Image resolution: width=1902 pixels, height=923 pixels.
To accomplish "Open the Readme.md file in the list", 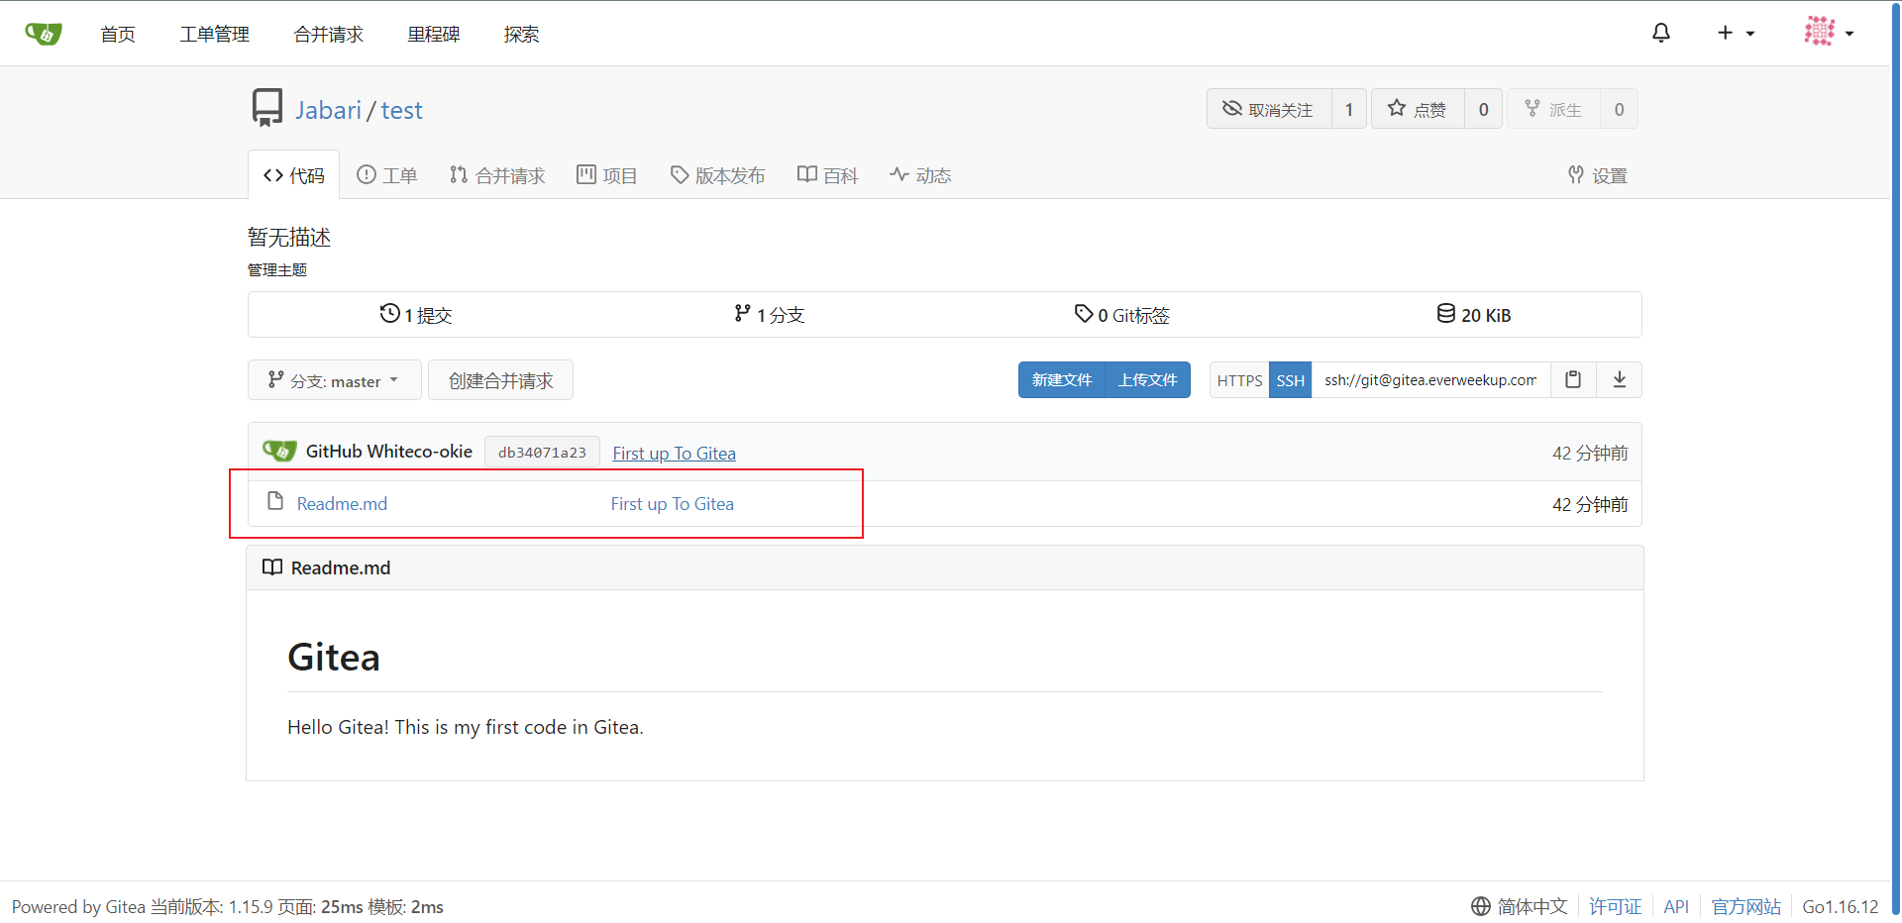I will (x=342, y=504).
